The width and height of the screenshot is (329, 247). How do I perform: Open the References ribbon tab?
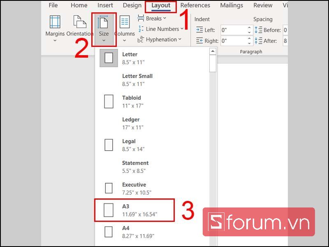[x=195, y=6]
